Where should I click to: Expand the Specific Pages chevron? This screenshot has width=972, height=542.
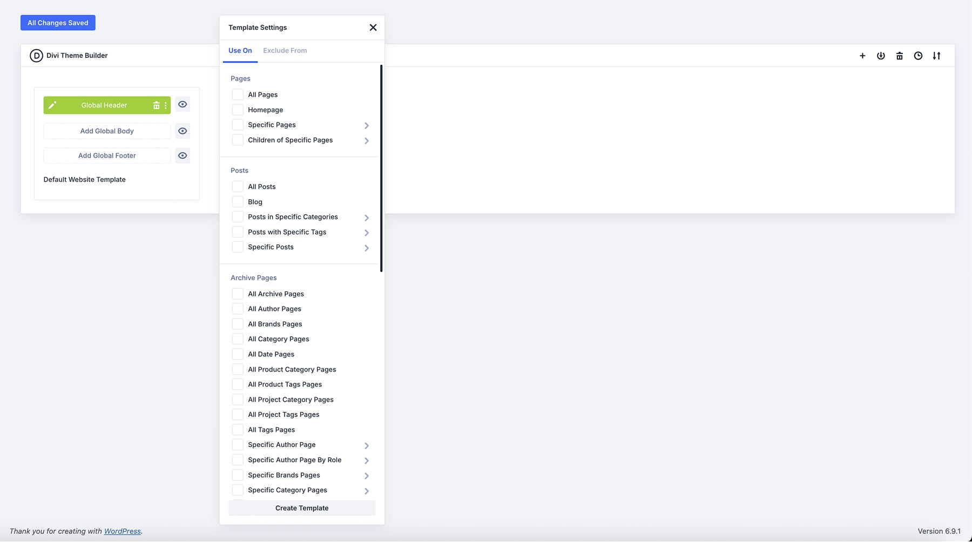click(x=367, y=125)
